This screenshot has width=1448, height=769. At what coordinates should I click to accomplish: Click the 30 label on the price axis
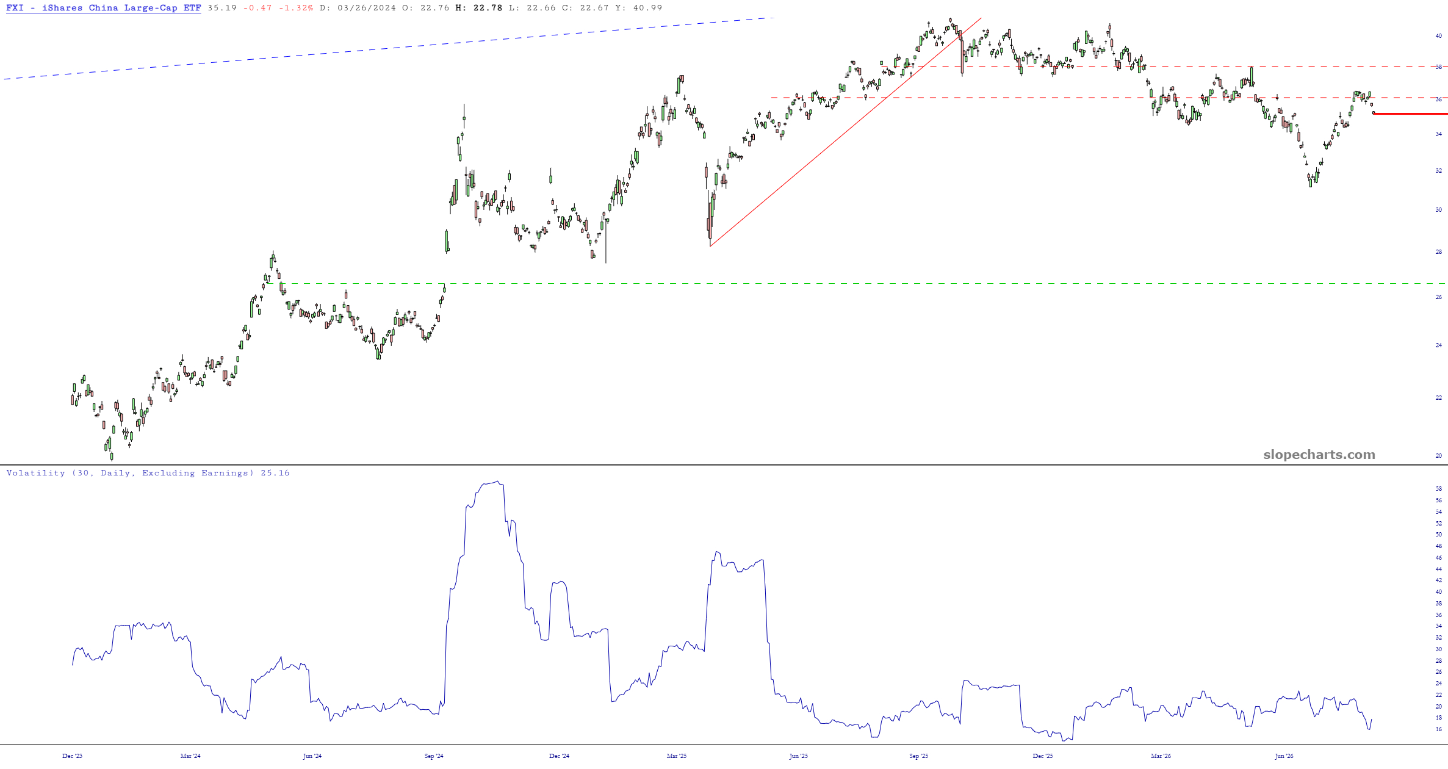click(1438, 210)
